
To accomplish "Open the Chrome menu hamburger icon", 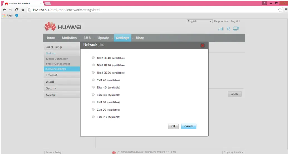I will click(x=286, y=10).
